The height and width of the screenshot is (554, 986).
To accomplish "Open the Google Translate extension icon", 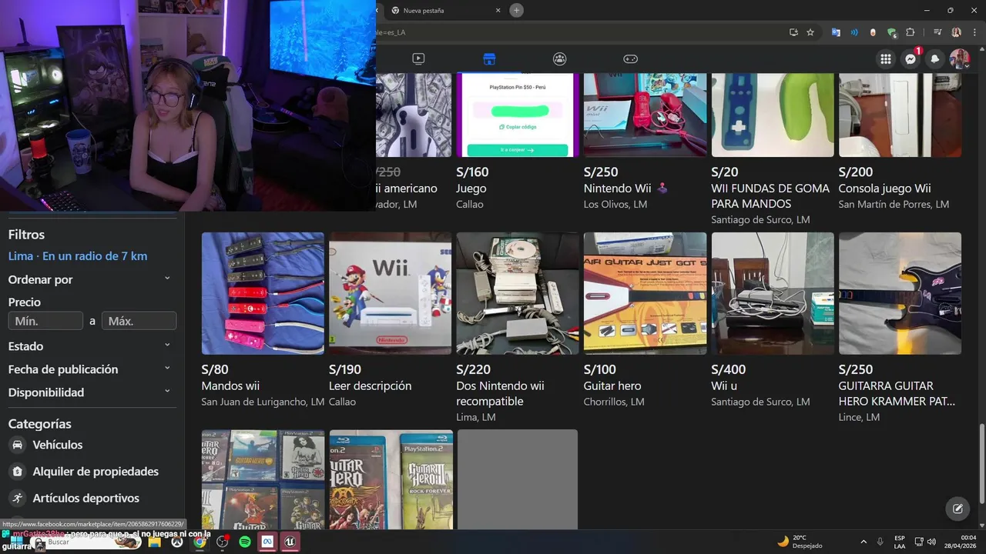I will pyautogui.click(x=836, y=32).
